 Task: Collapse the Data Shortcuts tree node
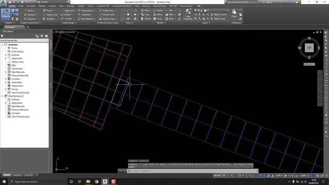coord(3,96)
